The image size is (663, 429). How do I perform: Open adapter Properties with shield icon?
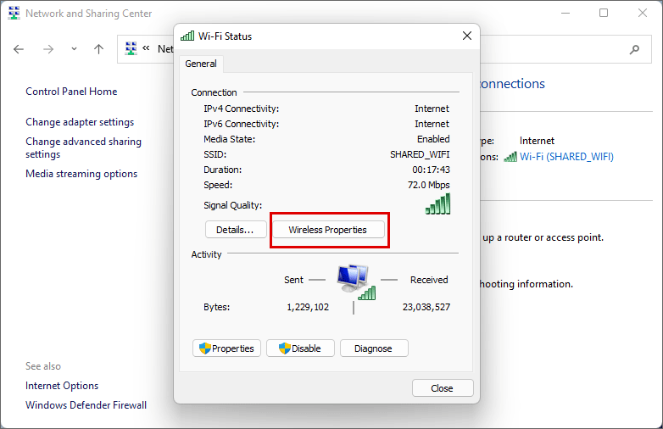pyautogui.click(x=226, y=348)
